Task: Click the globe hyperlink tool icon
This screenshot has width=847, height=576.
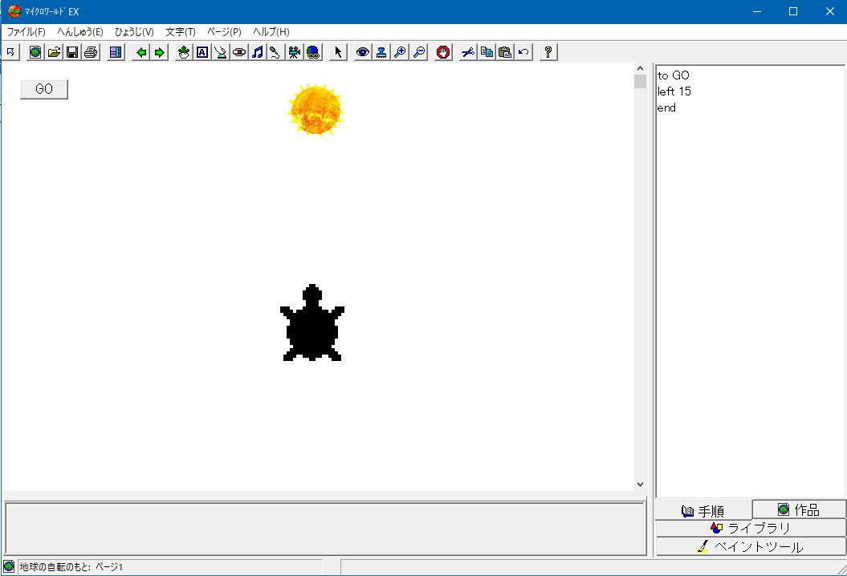Action: coord(313,52)
